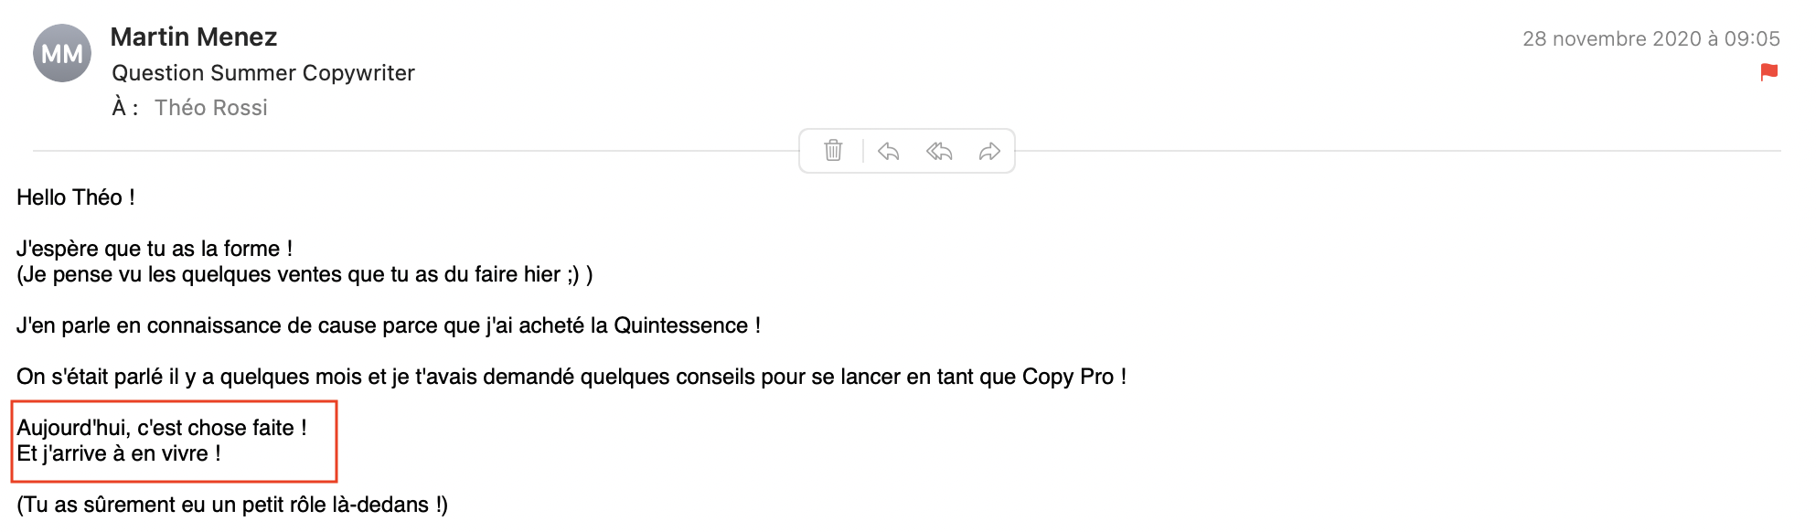Click the line "Aujourd'hui, c'est chose faite !"
The height and width of the screenshot is (532, 1816).
click(162, 428)
